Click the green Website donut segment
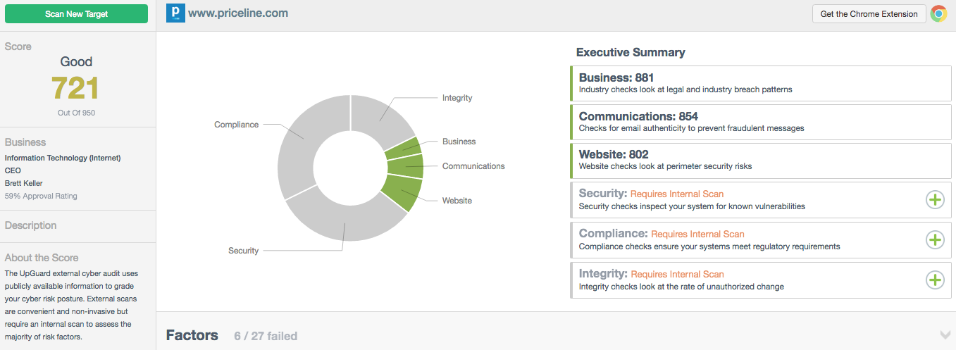Screen dimensions: 956x350 pos(403,193)
